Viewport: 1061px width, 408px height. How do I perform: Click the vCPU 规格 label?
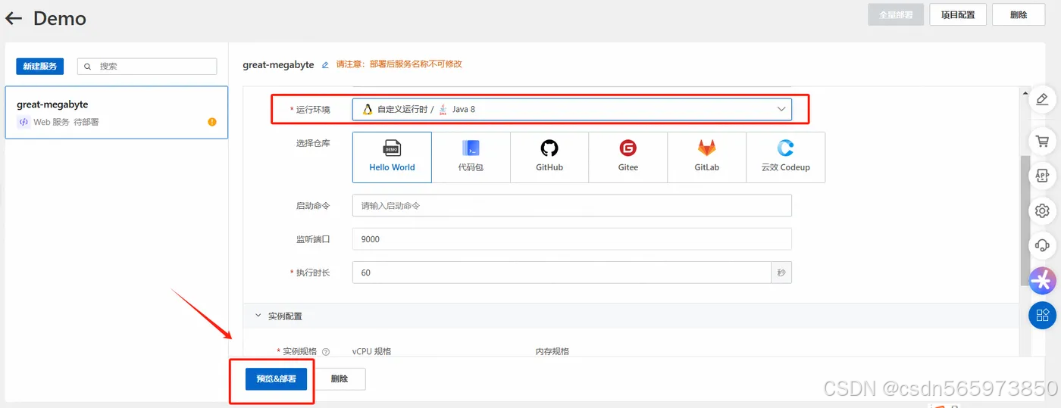click(372, 351)
